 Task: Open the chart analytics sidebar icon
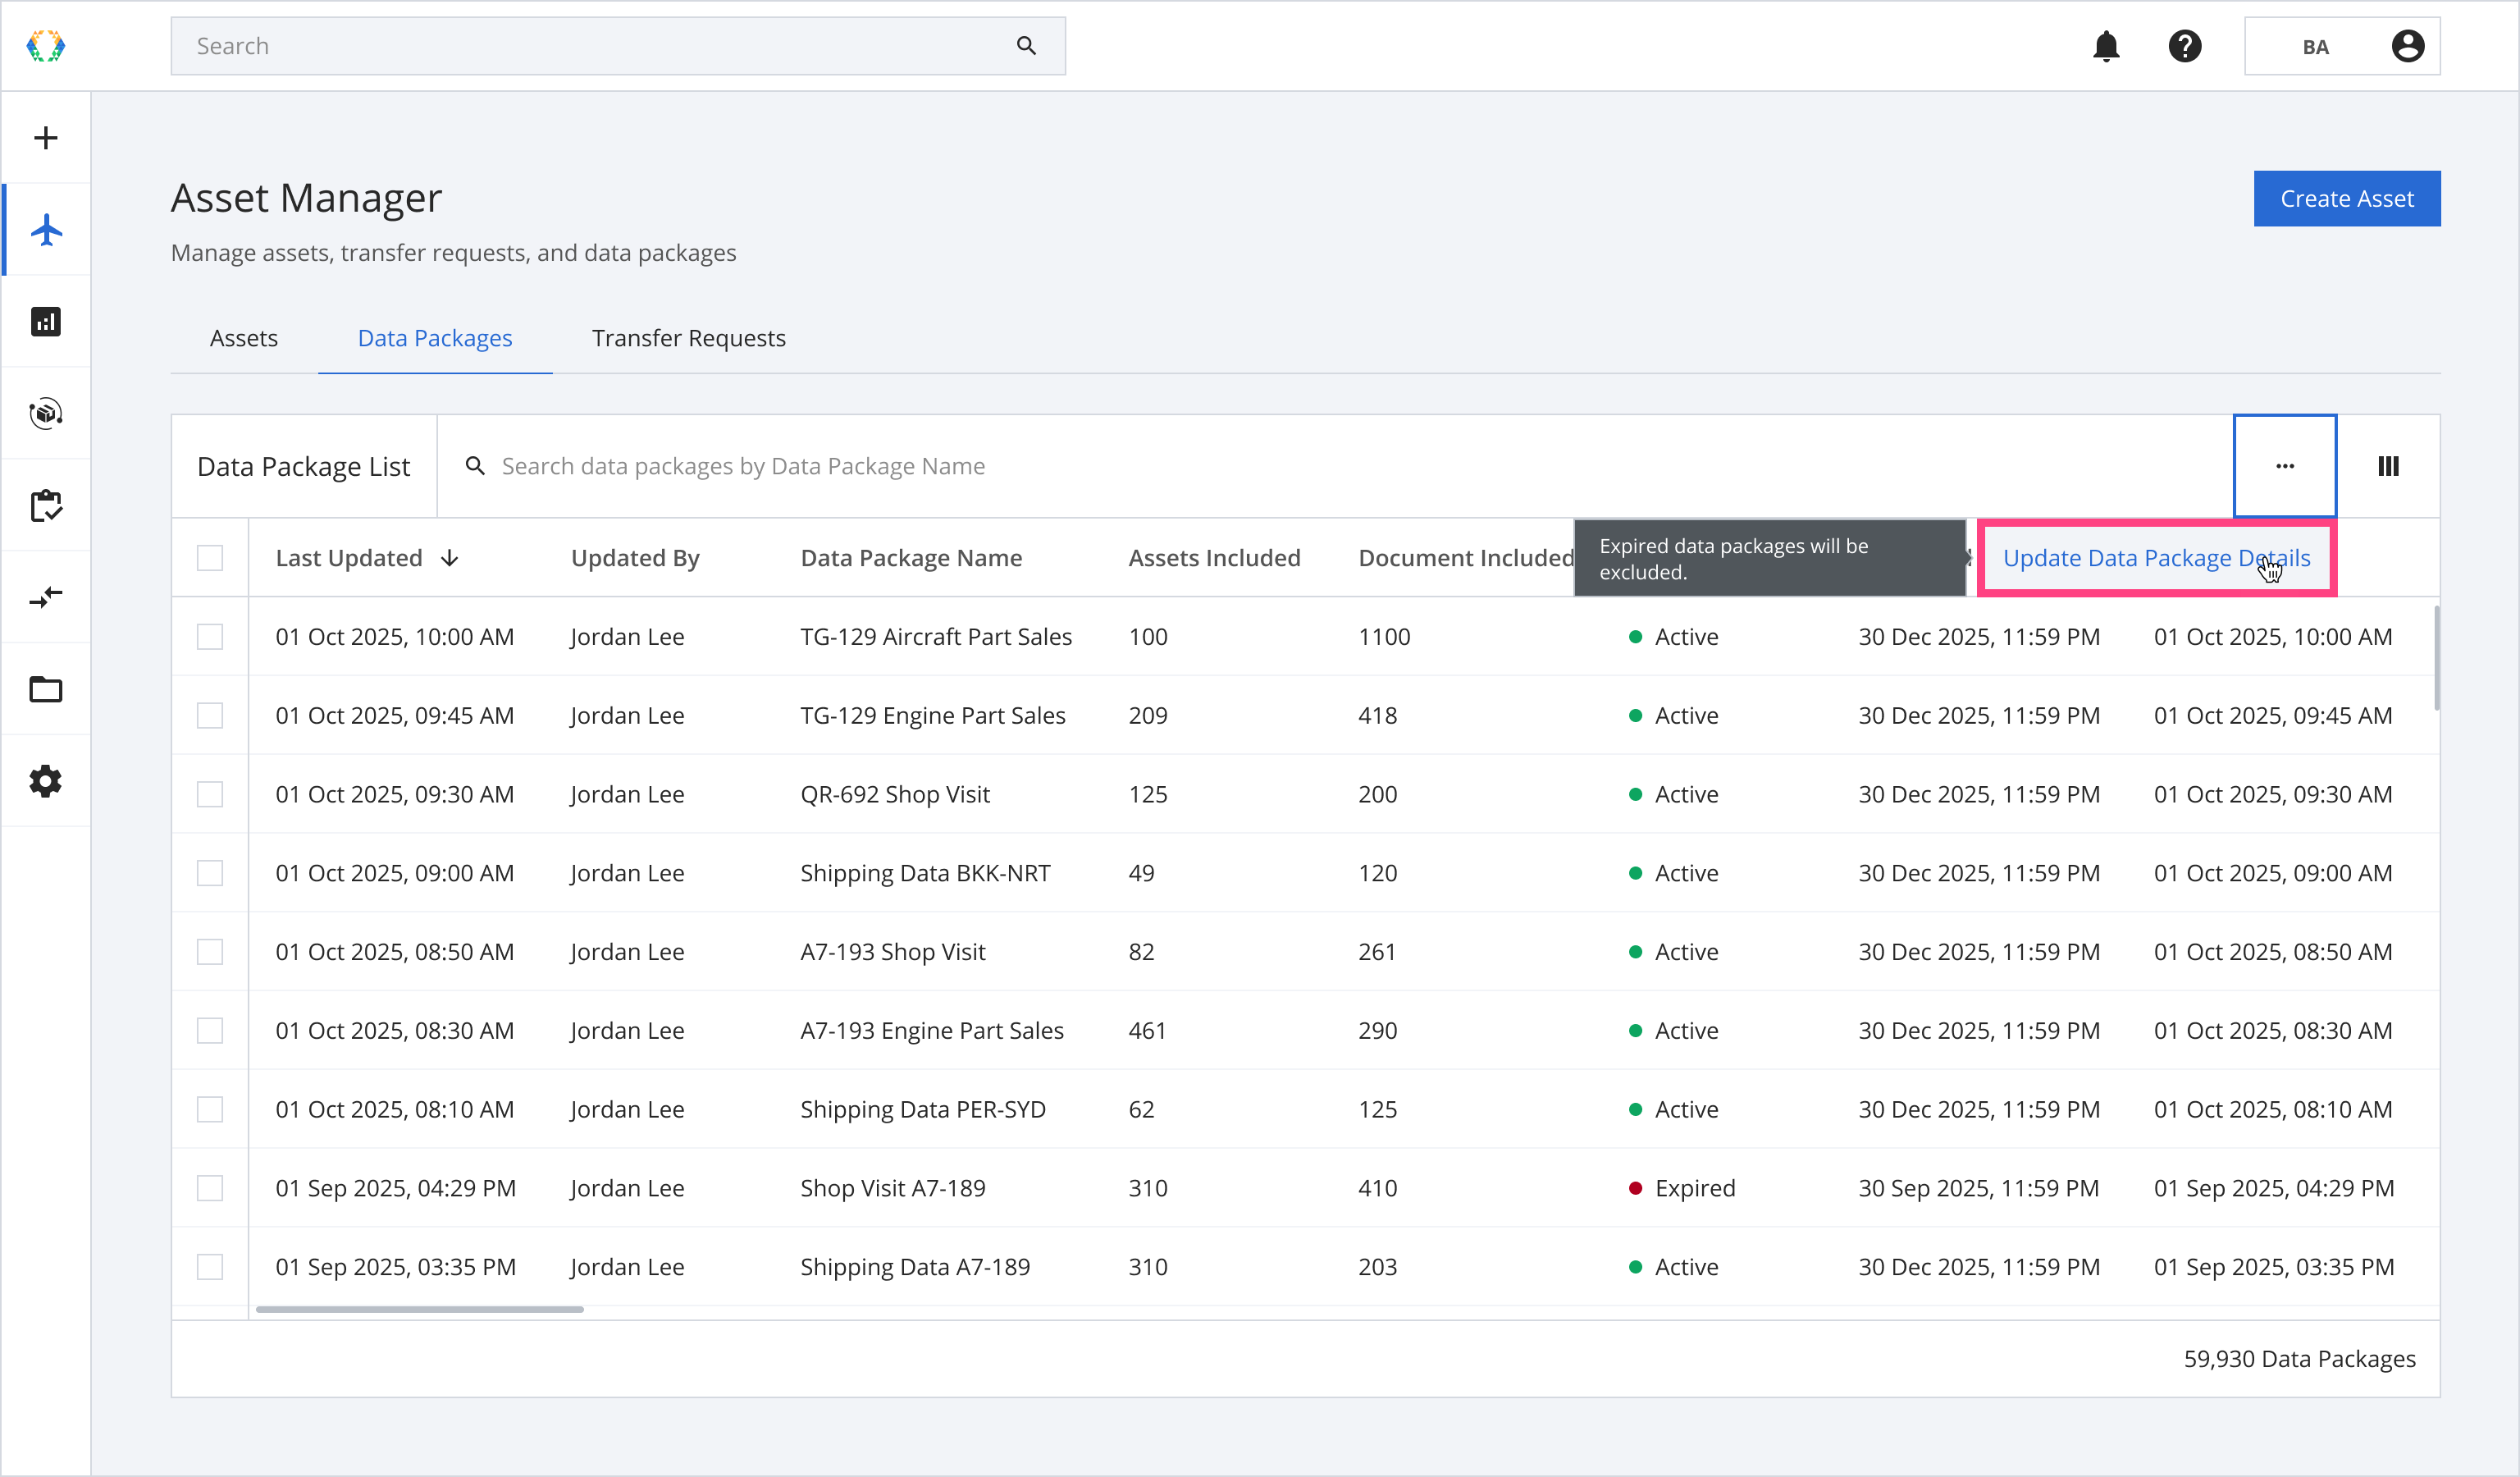click(x=46, y=322)
